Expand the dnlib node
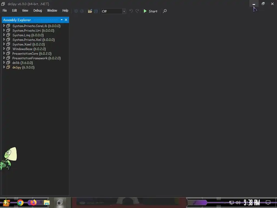The height and width of the screenshot is (208, 277). pos(4,63)
